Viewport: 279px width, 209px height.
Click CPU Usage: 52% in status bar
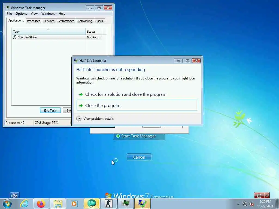pos(46,123)
